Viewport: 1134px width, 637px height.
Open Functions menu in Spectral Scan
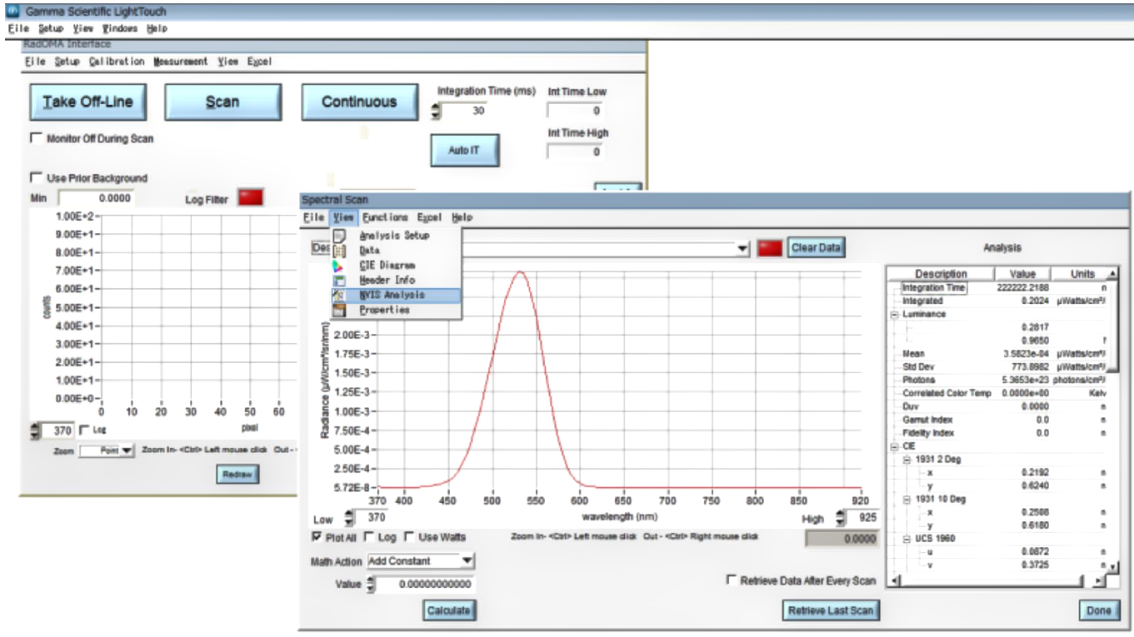point(385,217)
